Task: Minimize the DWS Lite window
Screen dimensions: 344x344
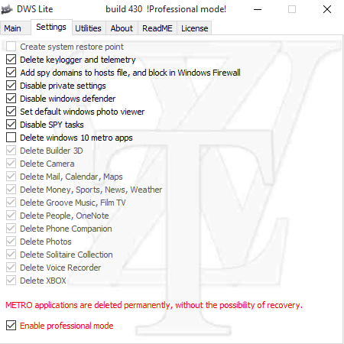Action: (258, 9)
